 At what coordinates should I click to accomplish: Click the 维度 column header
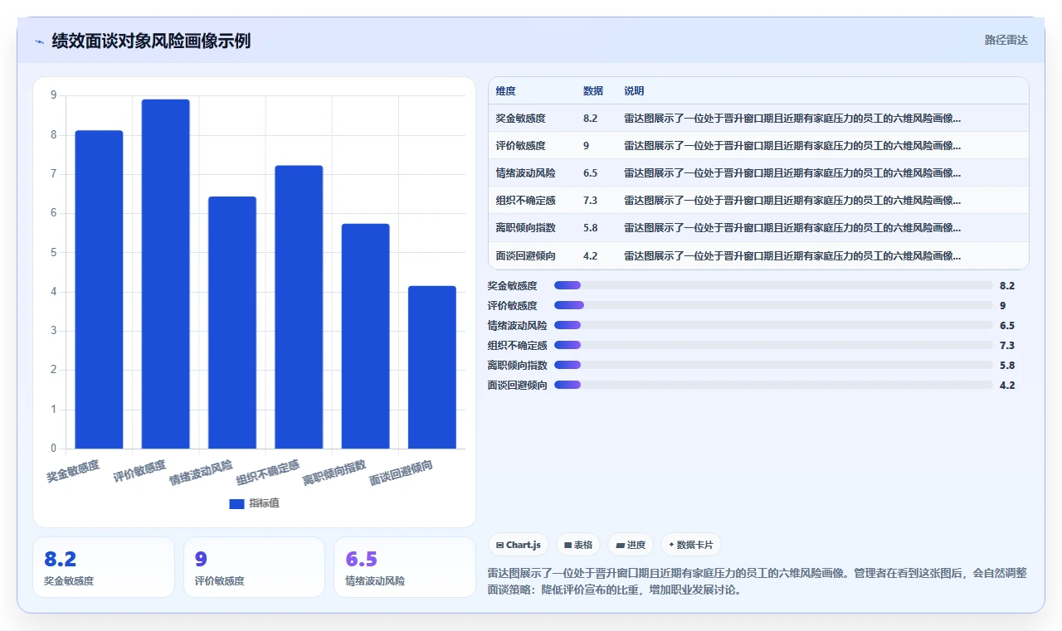point(505,91)
